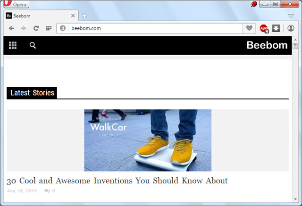Open a new tab with plus icon

(x=84, y=16)
